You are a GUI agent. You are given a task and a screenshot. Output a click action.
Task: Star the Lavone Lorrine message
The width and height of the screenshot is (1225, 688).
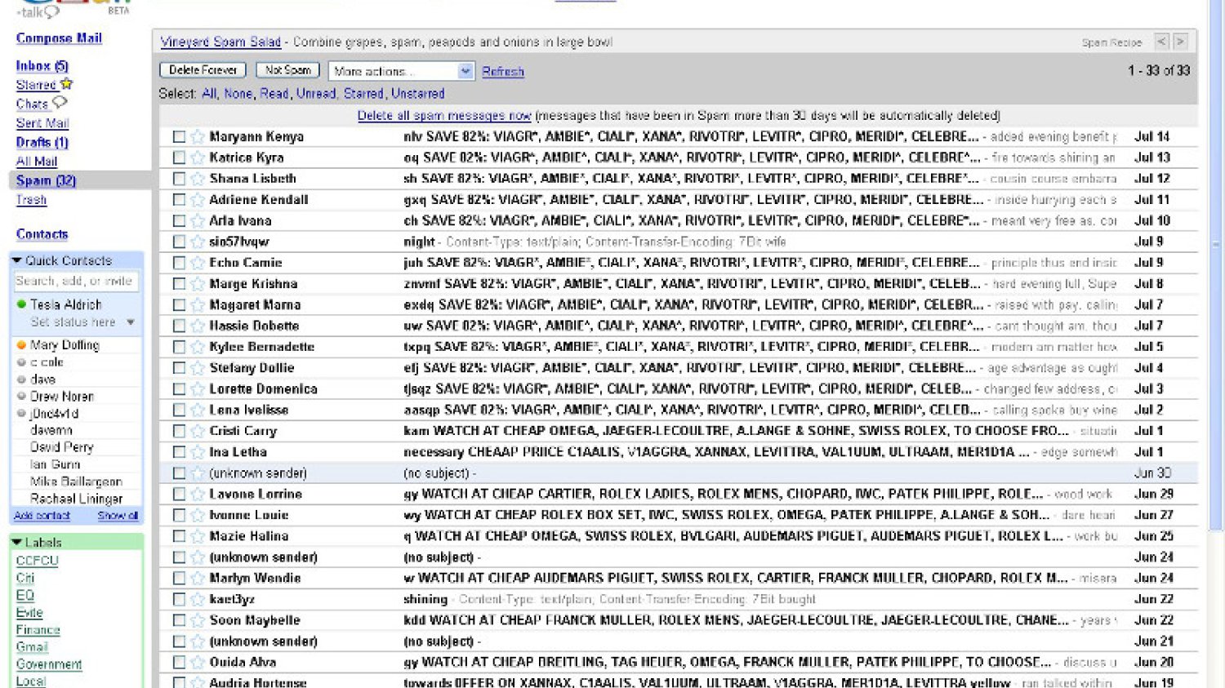tap(198, 494)
